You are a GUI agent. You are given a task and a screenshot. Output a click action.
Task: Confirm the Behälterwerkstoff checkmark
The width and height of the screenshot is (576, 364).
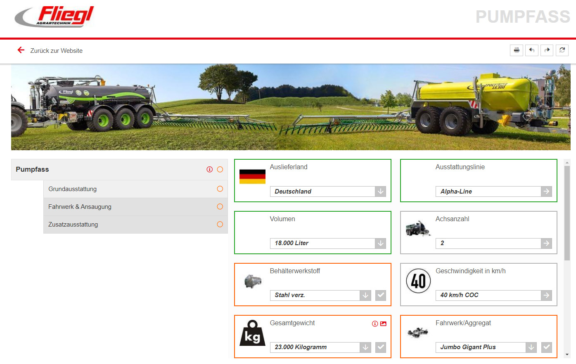coord(381,295)
